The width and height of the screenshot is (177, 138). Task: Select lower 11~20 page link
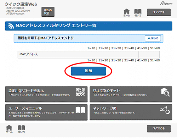click(x=103, y=60)
